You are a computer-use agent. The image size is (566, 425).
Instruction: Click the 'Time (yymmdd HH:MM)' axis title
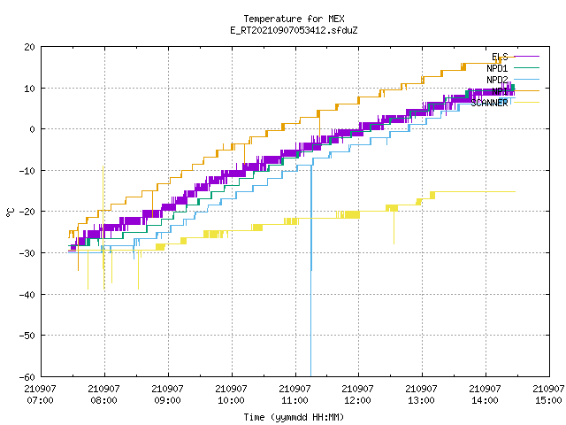[294, 417]
